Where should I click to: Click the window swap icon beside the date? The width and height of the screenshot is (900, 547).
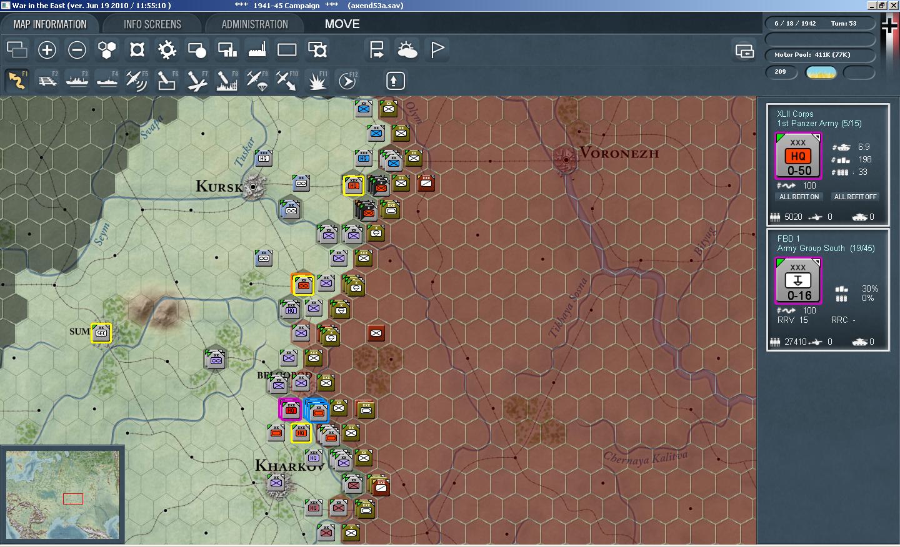coord(744,51)
